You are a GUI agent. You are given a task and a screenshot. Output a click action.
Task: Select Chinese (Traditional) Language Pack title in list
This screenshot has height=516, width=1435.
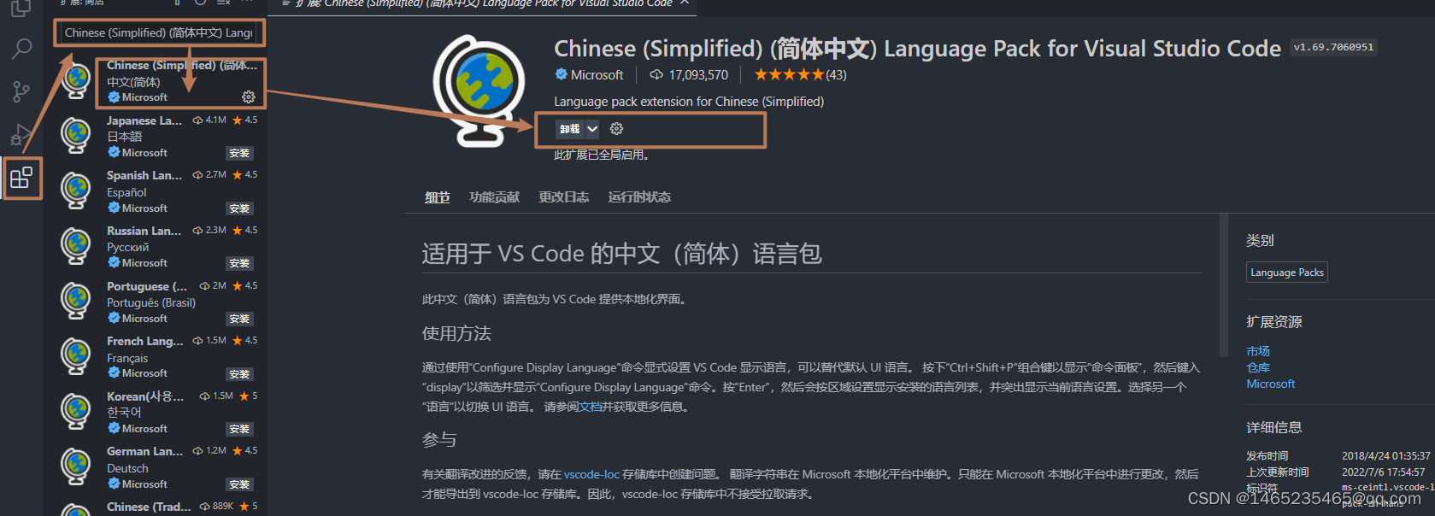pos(149,507)
